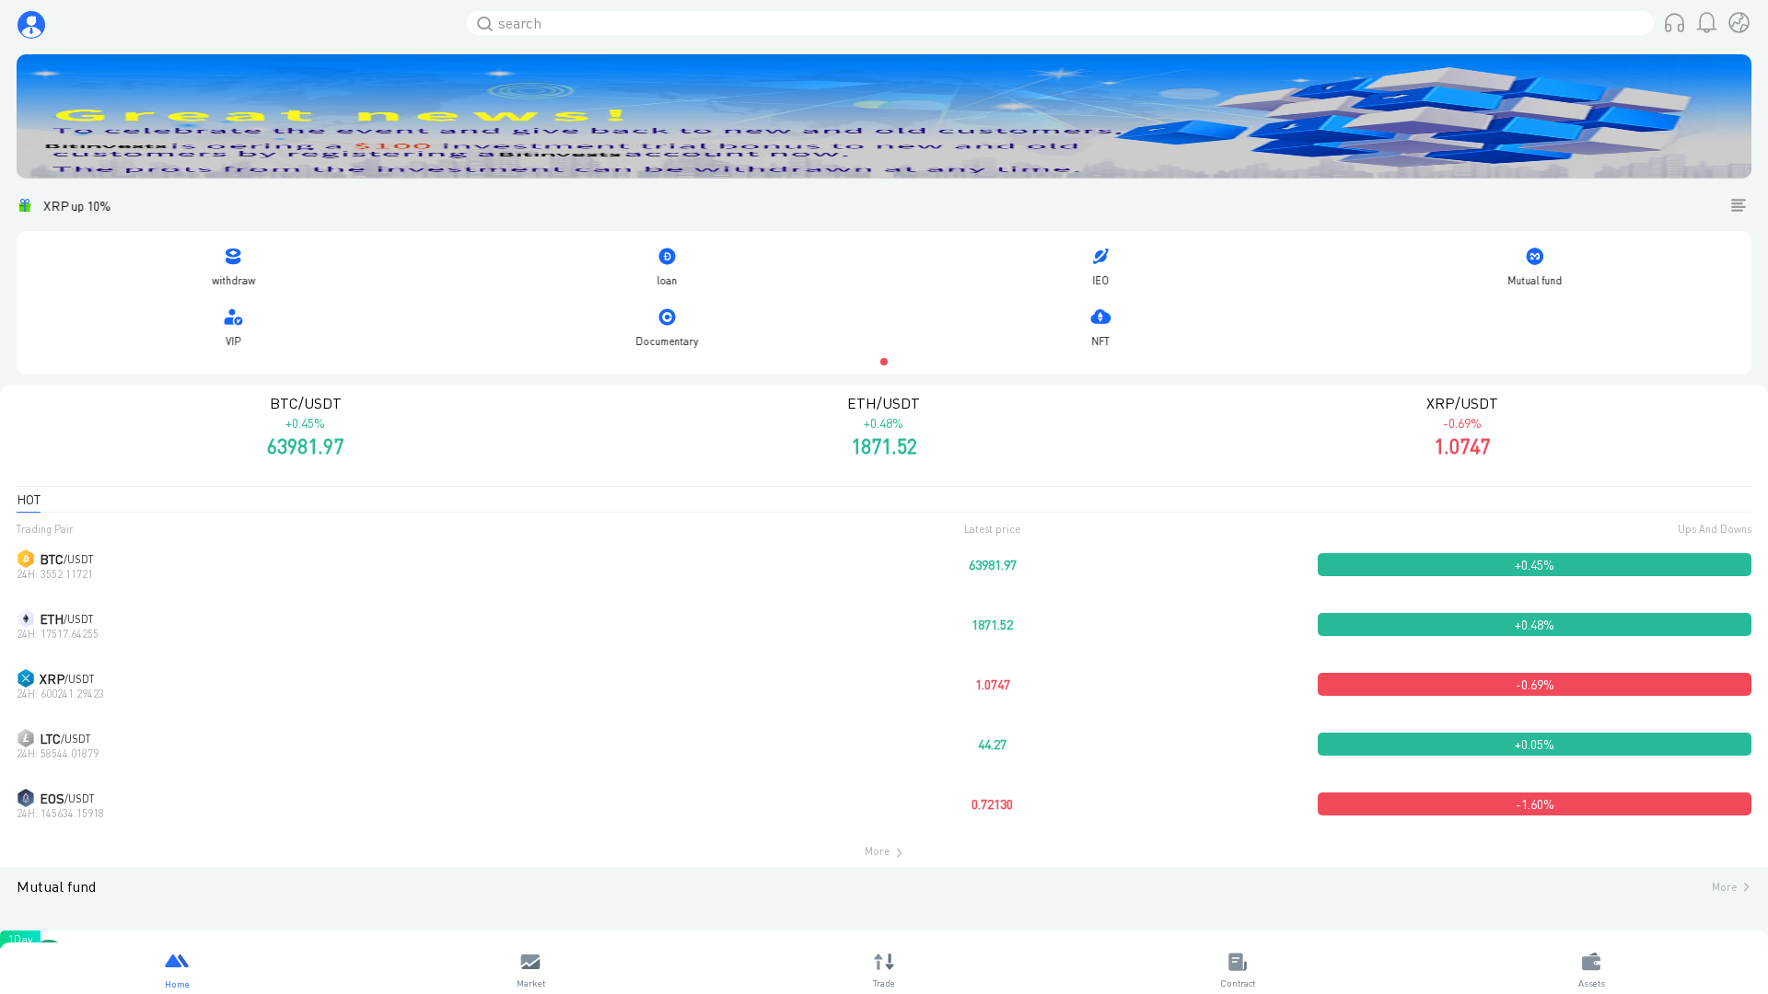
Task: Go to Trade in bottom navigation
Action: pyautogui.click(x=884, y=970)
